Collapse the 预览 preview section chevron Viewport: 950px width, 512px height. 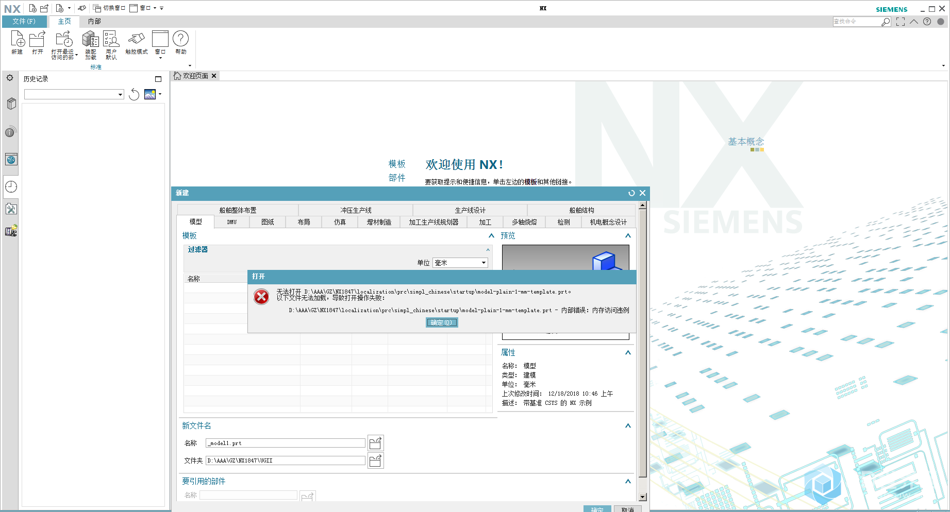click(x=628, y=235)
